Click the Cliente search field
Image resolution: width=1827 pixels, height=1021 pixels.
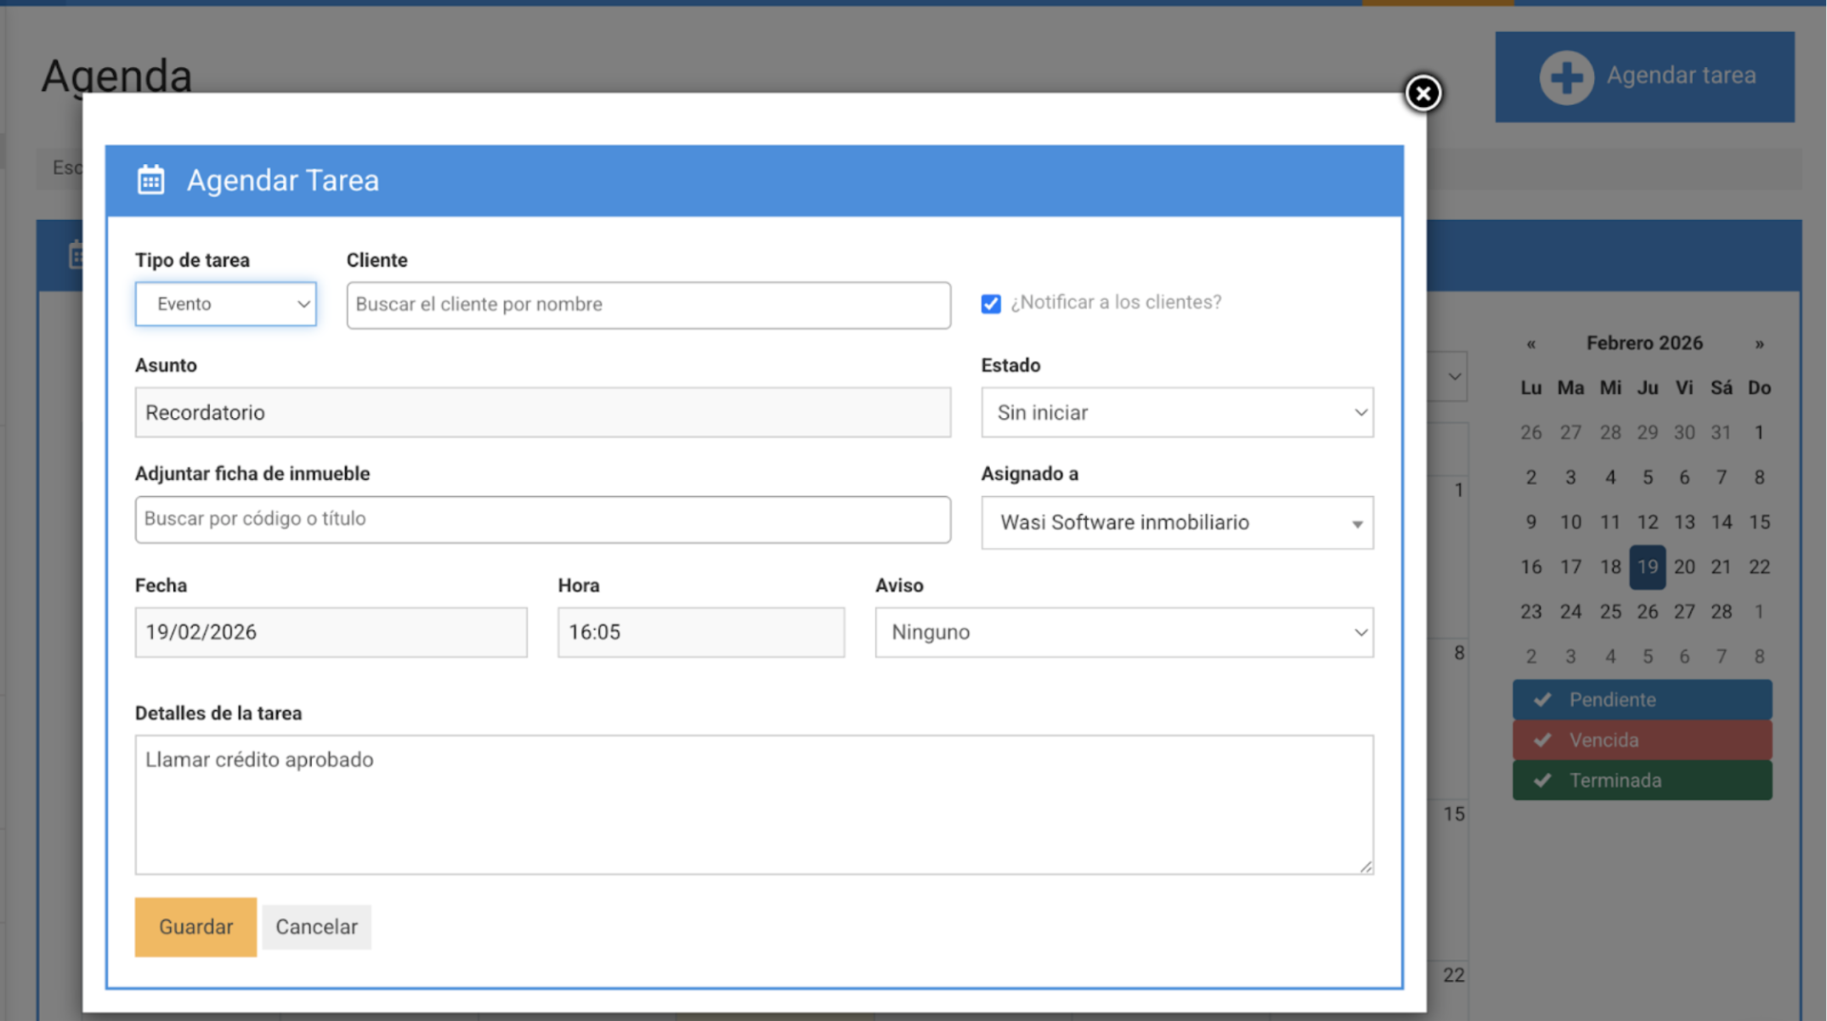[x=648, y=305]
